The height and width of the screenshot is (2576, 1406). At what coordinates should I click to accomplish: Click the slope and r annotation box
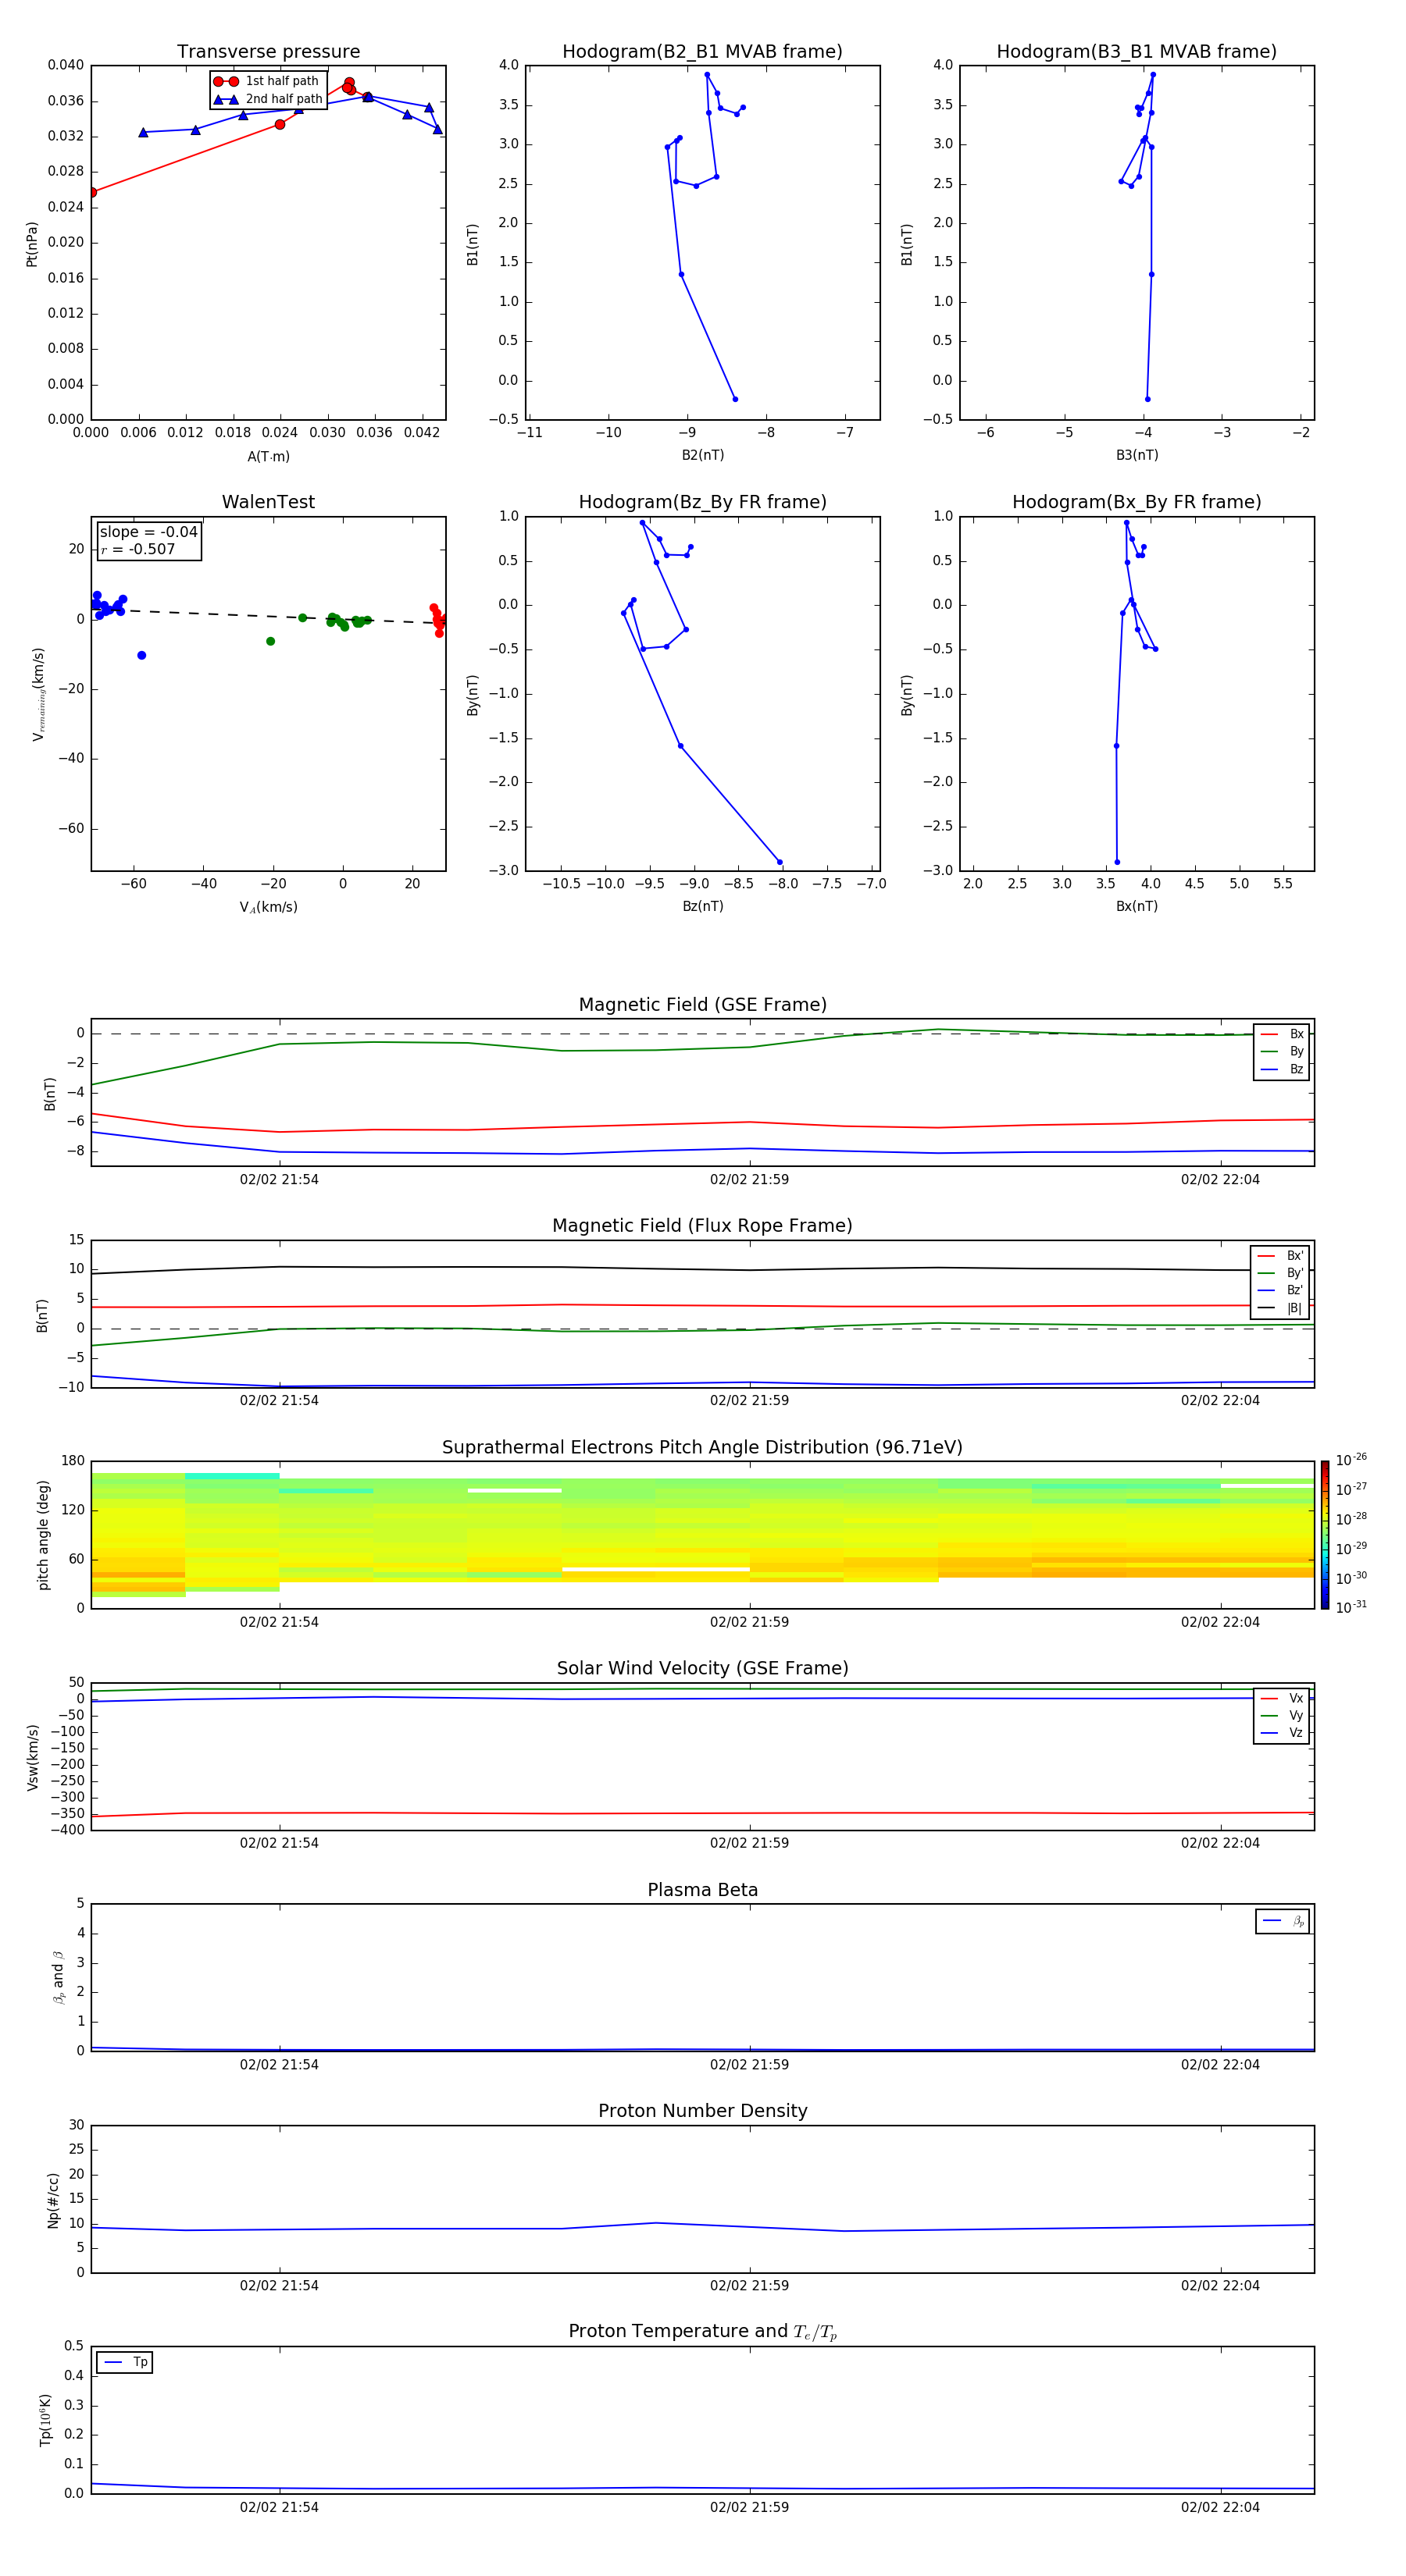[x=149, y=541]
